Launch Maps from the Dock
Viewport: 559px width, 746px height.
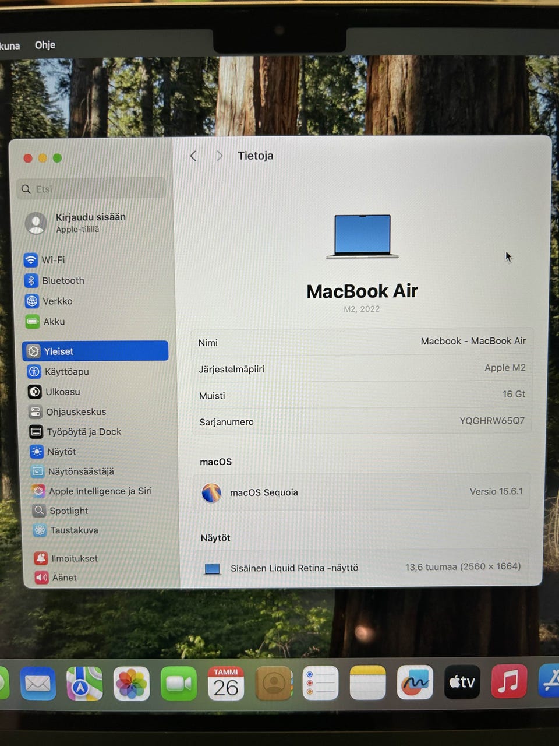click(x=84, y=684)
